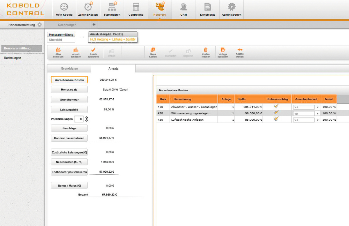Click the Öffnen toolbar icon

111,53
